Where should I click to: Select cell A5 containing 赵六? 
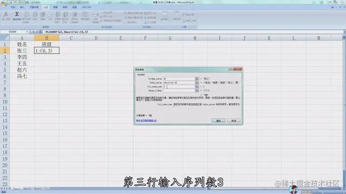coord(22,70)
